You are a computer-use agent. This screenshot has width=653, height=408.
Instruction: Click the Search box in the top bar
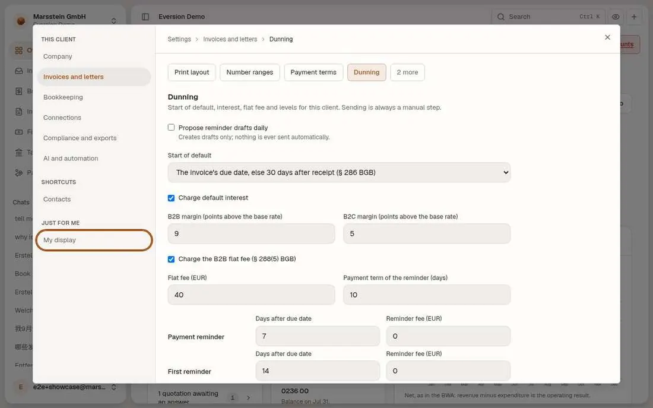(548, 17)
